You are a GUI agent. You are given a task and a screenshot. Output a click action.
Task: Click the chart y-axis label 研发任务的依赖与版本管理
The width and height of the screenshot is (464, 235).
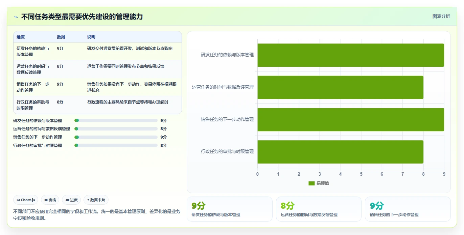pos(227,55)
